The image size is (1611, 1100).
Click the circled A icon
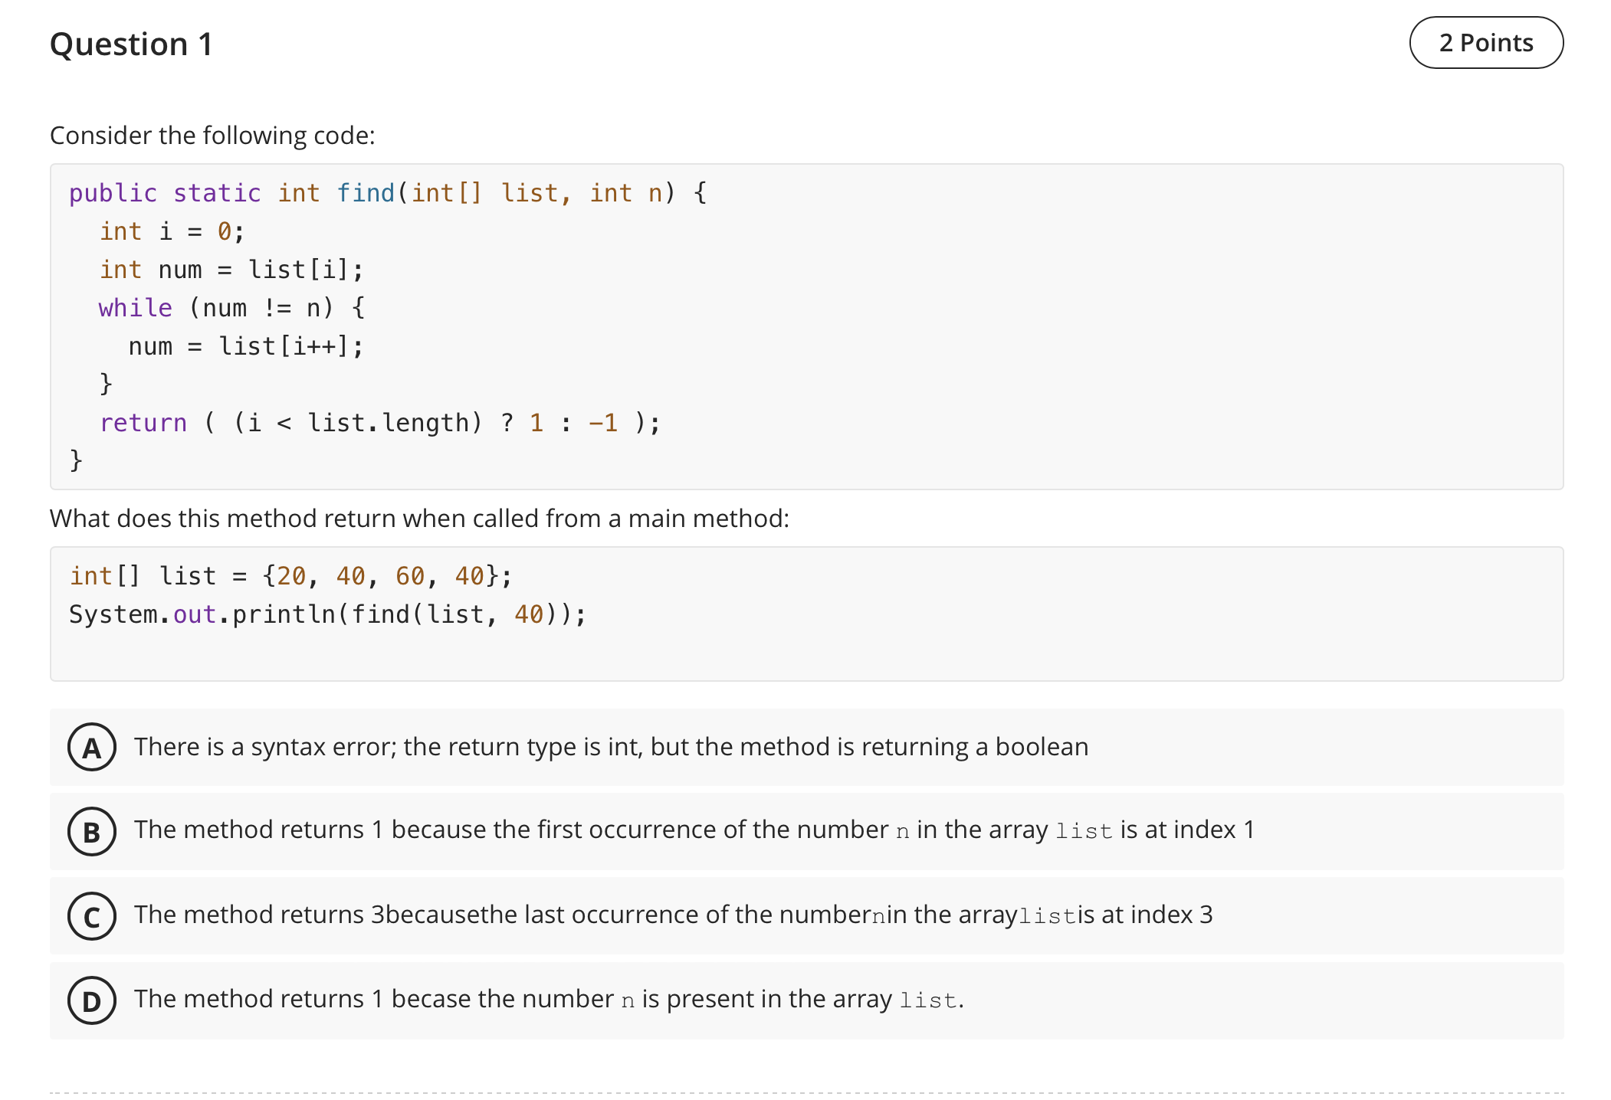click(x=92, y=748)
